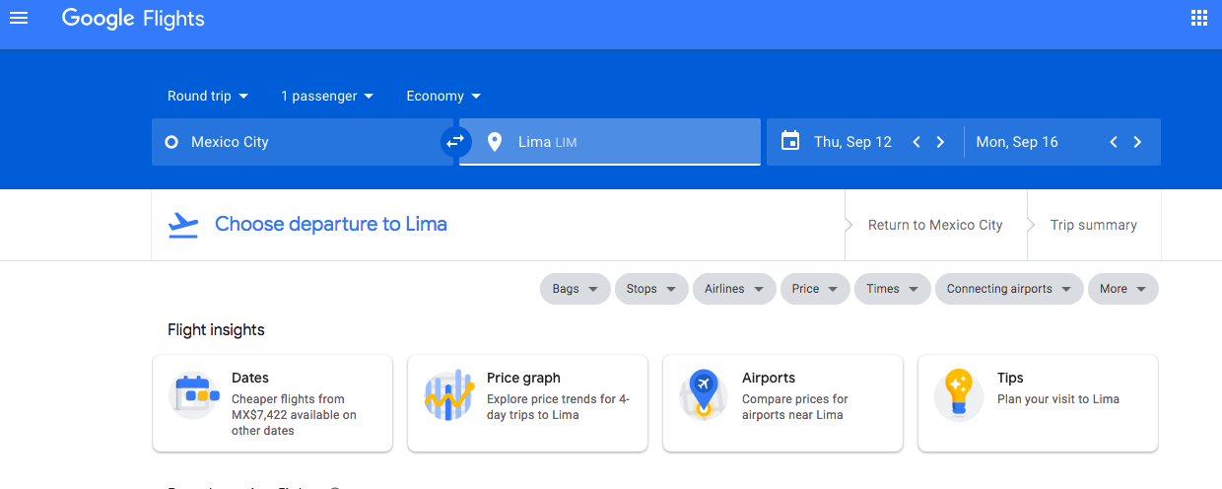Move departure date to next day
This screenshot has width=1222, height=489.
(x=940, y=142)
